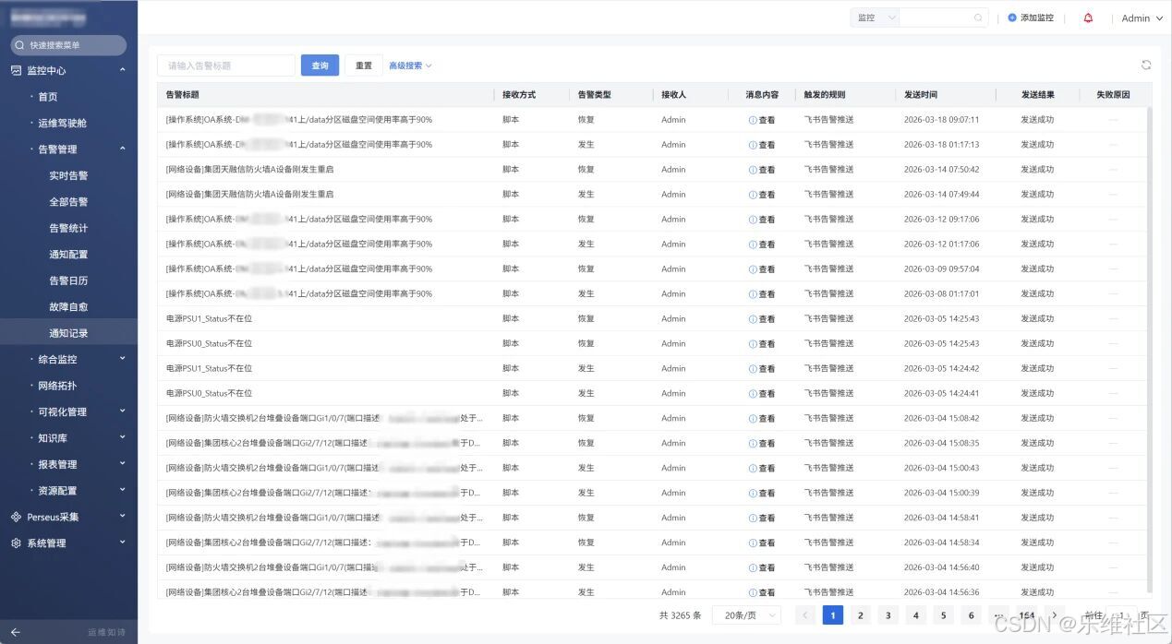Click info icon for 2026-03-04 14:58:41 row
1172x644 pixels.
(x=753, y=519)
